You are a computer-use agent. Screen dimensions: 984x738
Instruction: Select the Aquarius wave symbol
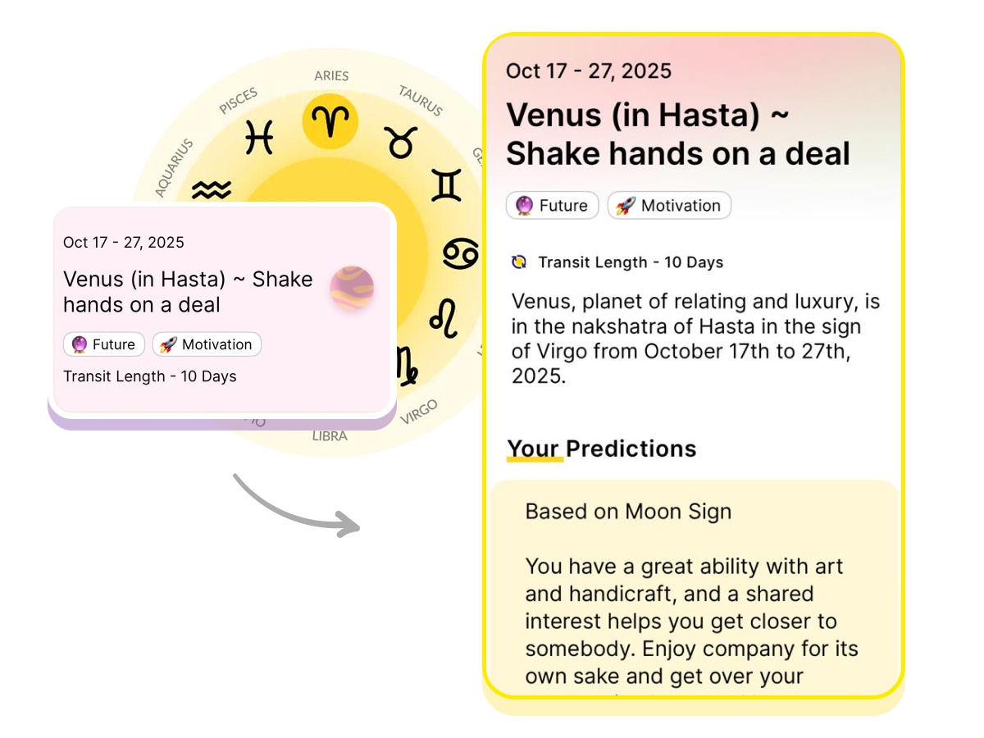212,190
